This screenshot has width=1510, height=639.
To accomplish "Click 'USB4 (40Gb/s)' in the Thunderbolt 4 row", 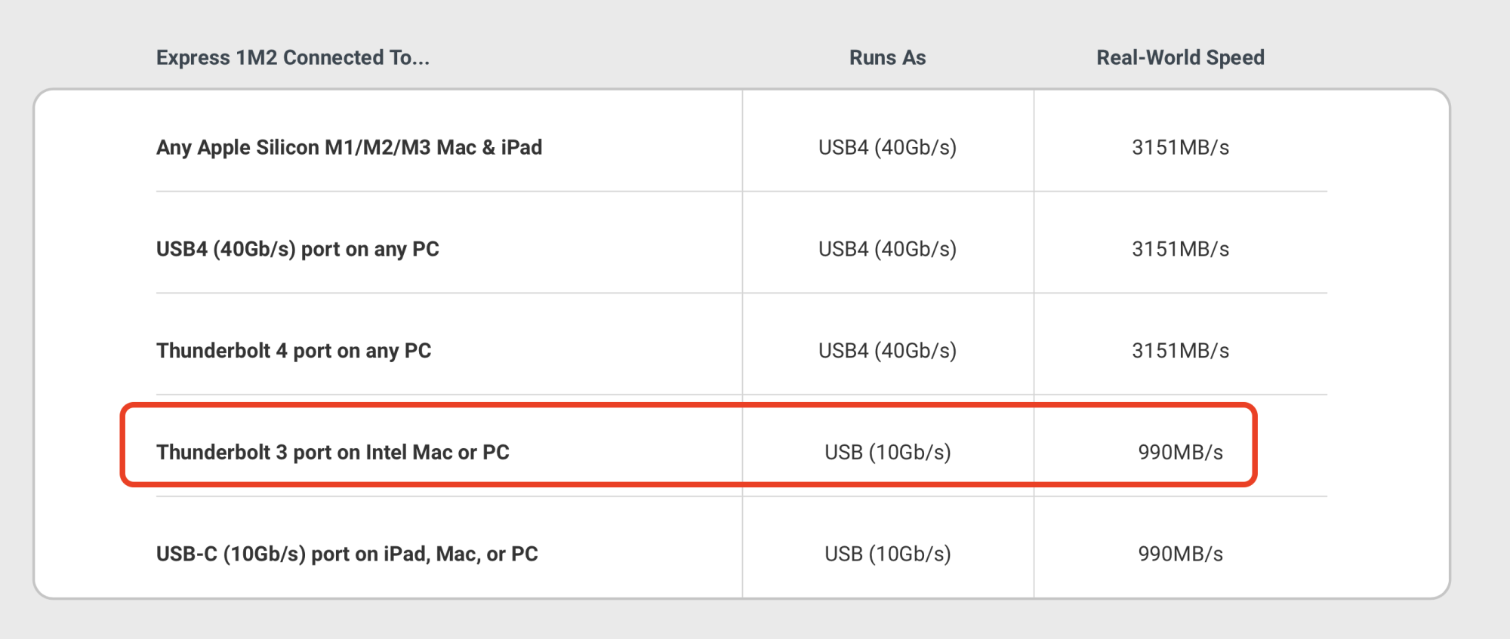I will point(887,351).
